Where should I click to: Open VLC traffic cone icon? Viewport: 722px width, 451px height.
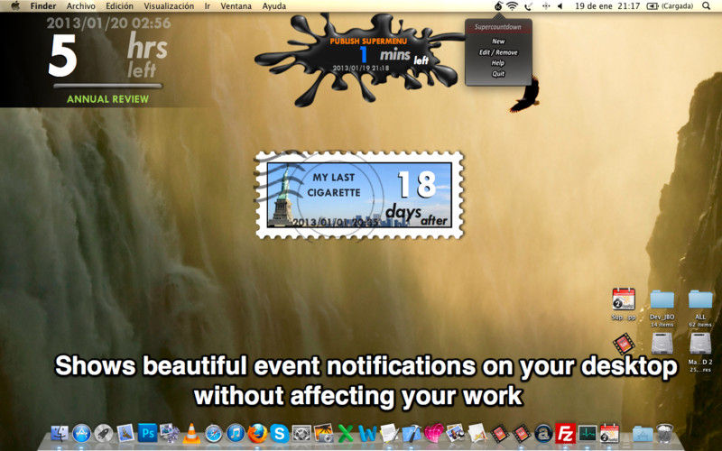click(x=191, y=433)
